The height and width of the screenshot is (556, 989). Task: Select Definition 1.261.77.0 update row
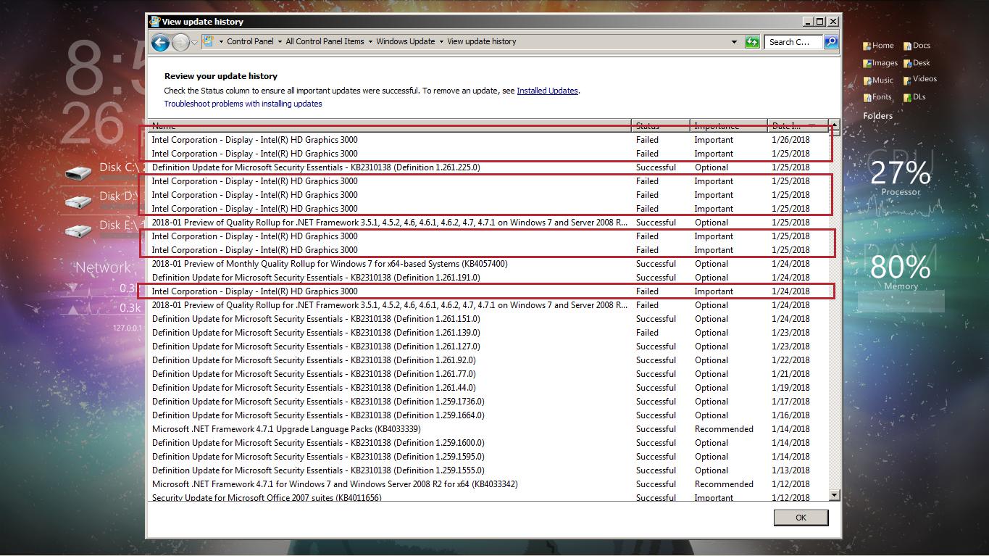(x=488, y=374)
